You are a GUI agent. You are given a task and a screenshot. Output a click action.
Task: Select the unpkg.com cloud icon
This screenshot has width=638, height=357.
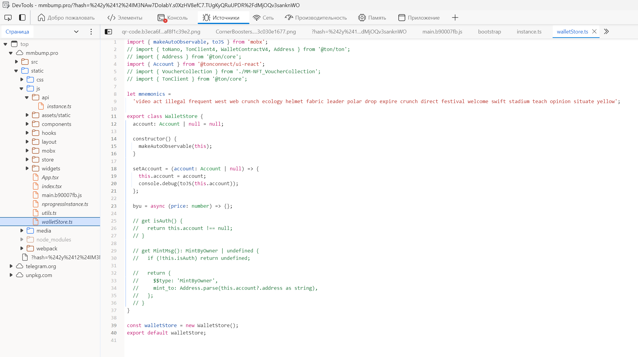[x=20, y=275]
